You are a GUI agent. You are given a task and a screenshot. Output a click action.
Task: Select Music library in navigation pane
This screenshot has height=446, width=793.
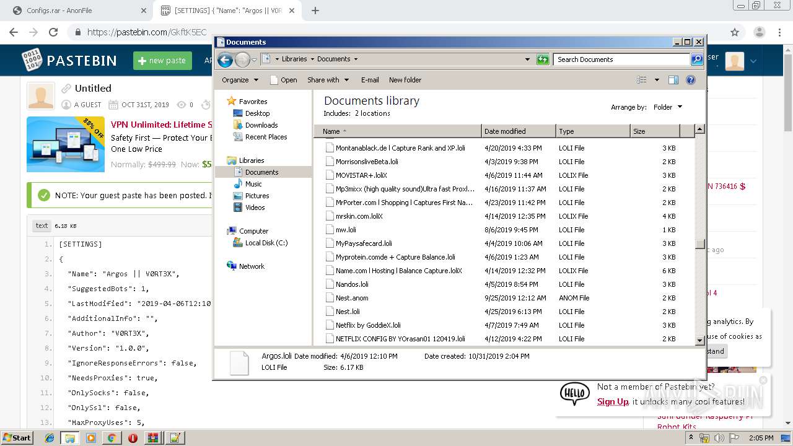coord(253,184)
